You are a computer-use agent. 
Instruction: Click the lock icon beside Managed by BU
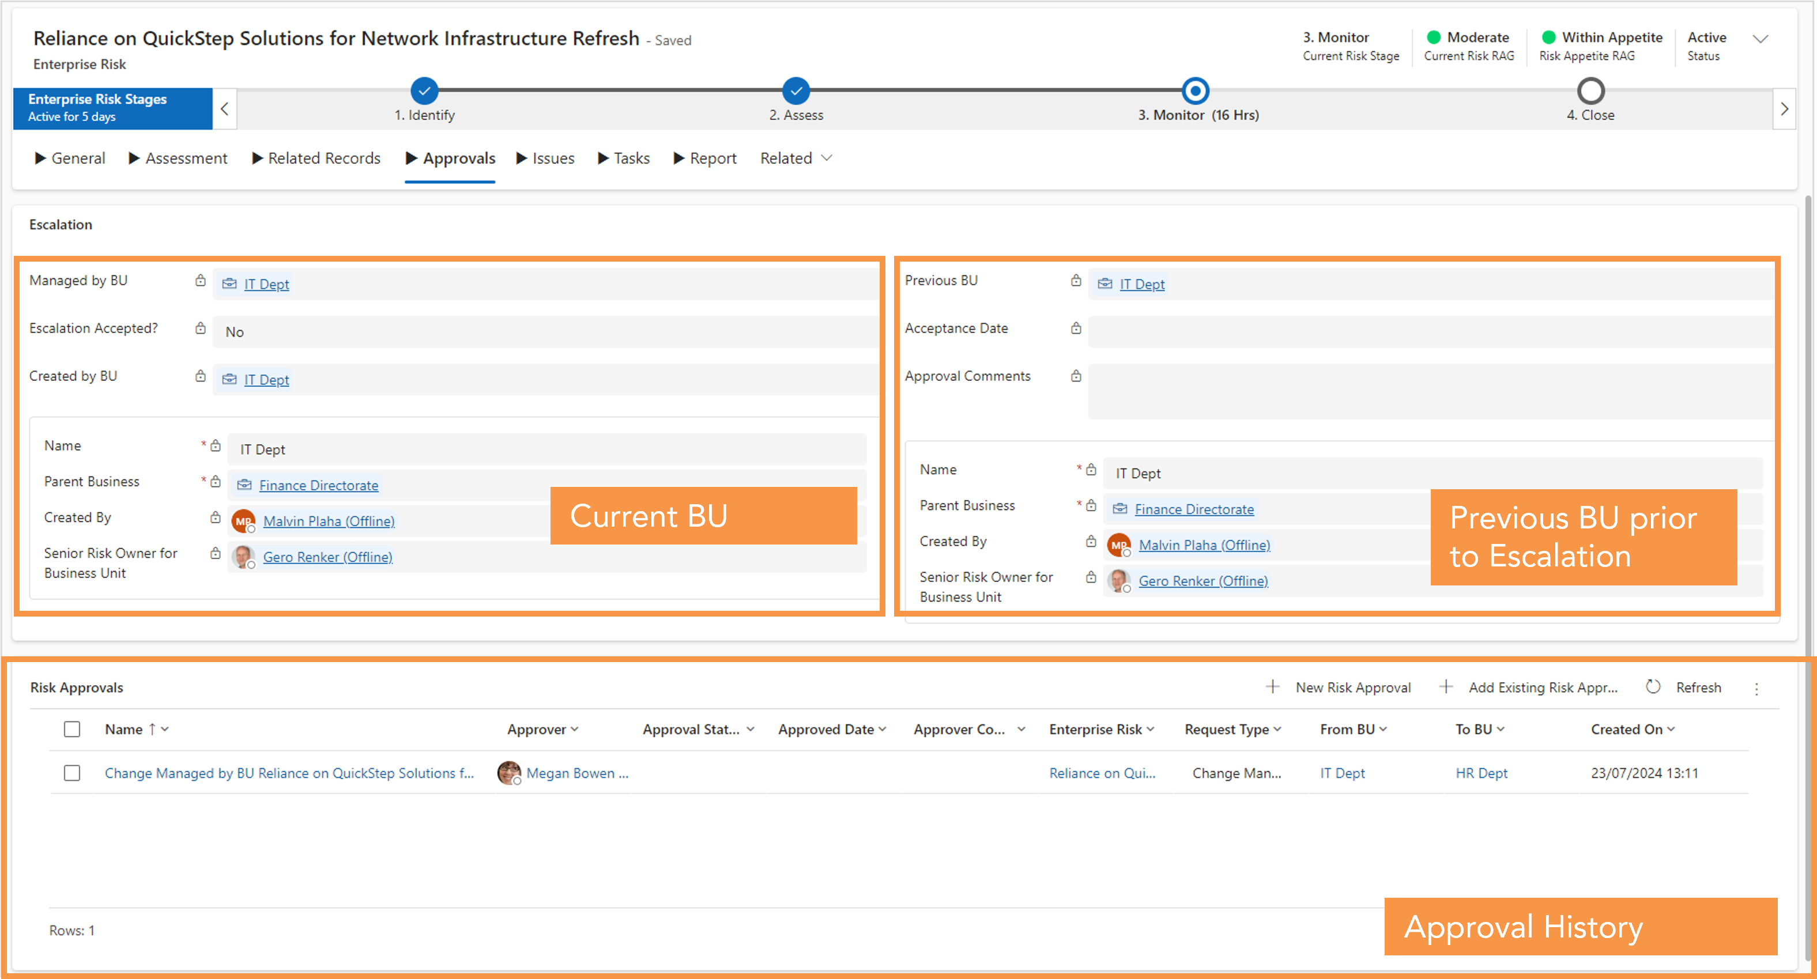coord(201,281)
